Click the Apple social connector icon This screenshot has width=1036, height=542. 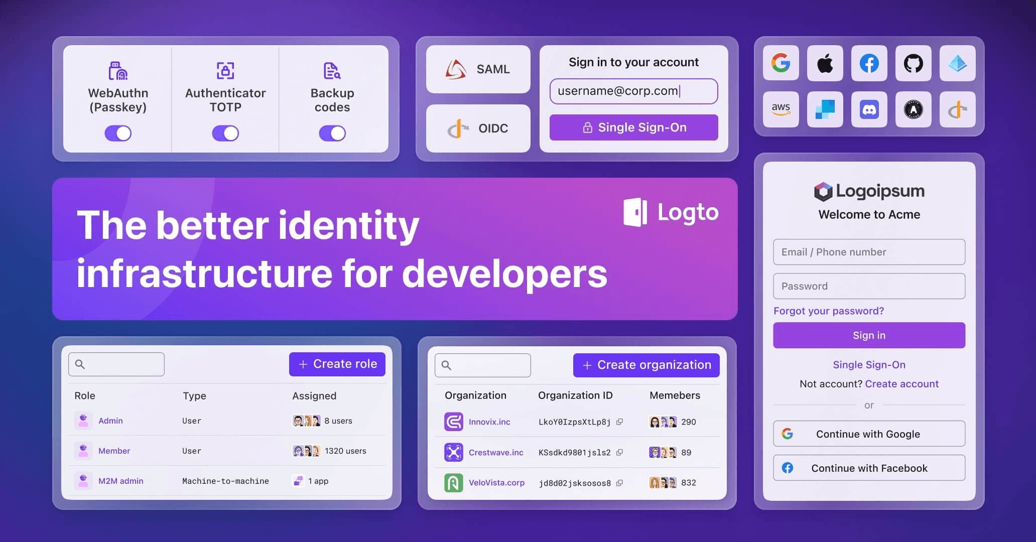pyautogui.click(x=825, y=63)
